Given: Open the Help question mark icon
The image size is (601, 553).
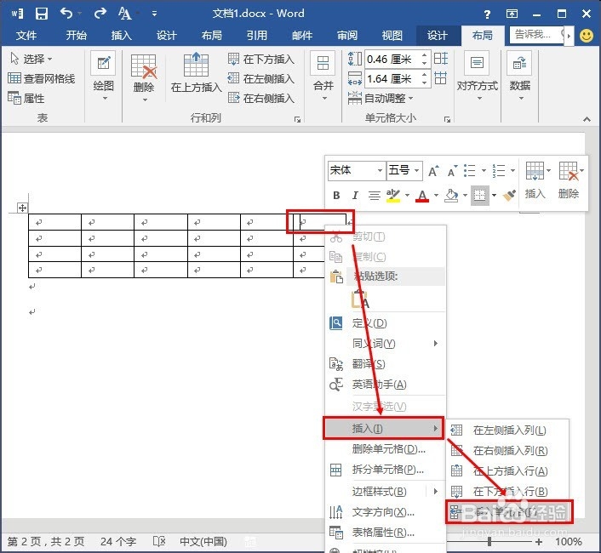Looking at the screenshot, I should click(x=487, y=14).
